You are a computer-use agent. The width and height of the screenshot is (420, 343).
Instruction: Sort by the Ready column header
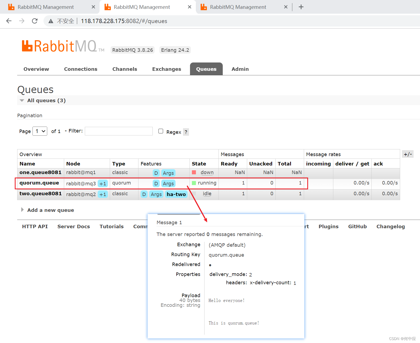pos(229,164)
